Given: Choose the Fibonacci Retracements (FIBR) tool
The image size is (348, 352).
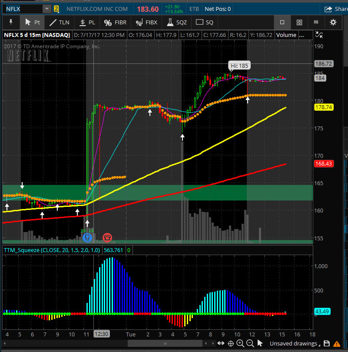Looking at the screenshot, I should (115, 22).
